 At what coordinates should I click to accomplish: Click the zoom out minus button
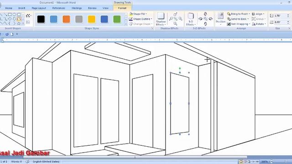tap(272, 162)
